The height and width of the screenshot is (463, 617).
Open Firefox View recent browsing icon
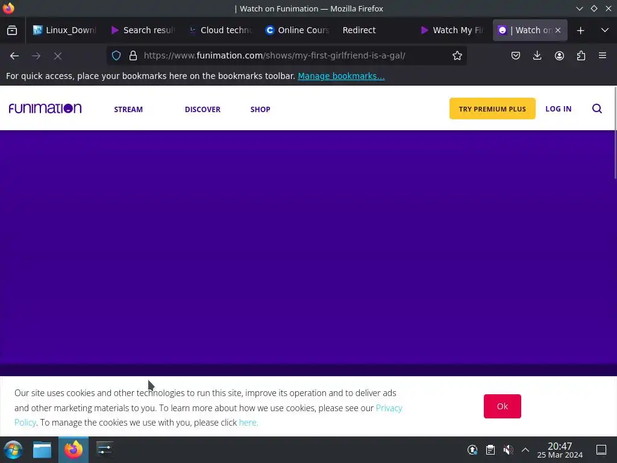[12, 30]
